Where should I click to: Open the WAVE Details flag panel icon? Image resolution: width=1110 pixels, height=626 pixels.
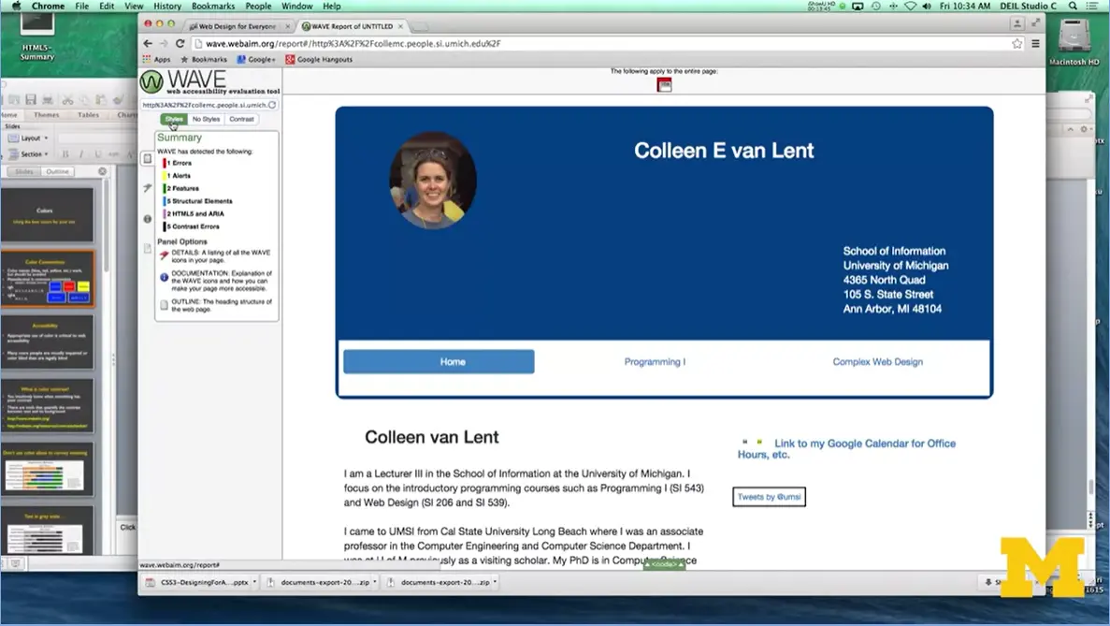[x=148, y=188]
